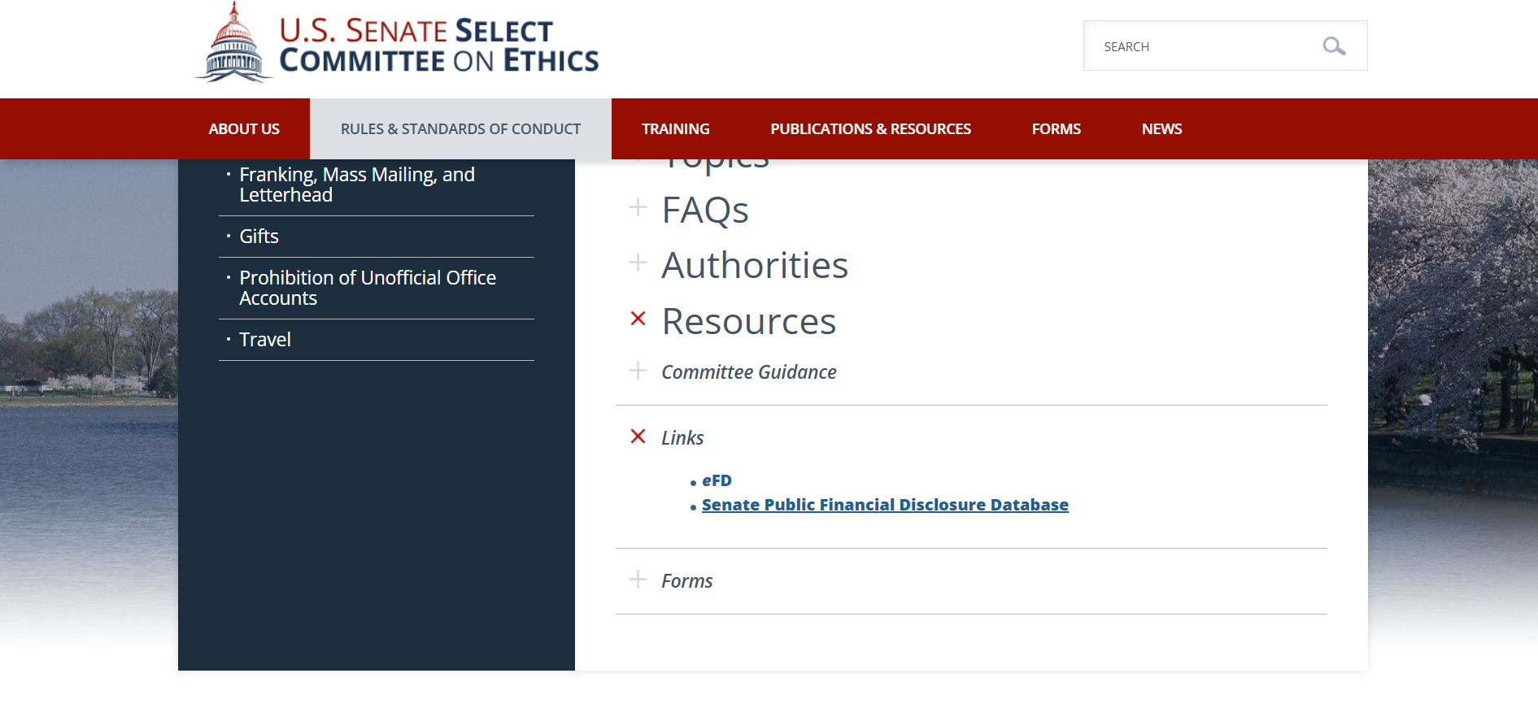The height and width of the screenshot is (708, 1538).
Task: Open the eFD link
Action: 717,480
